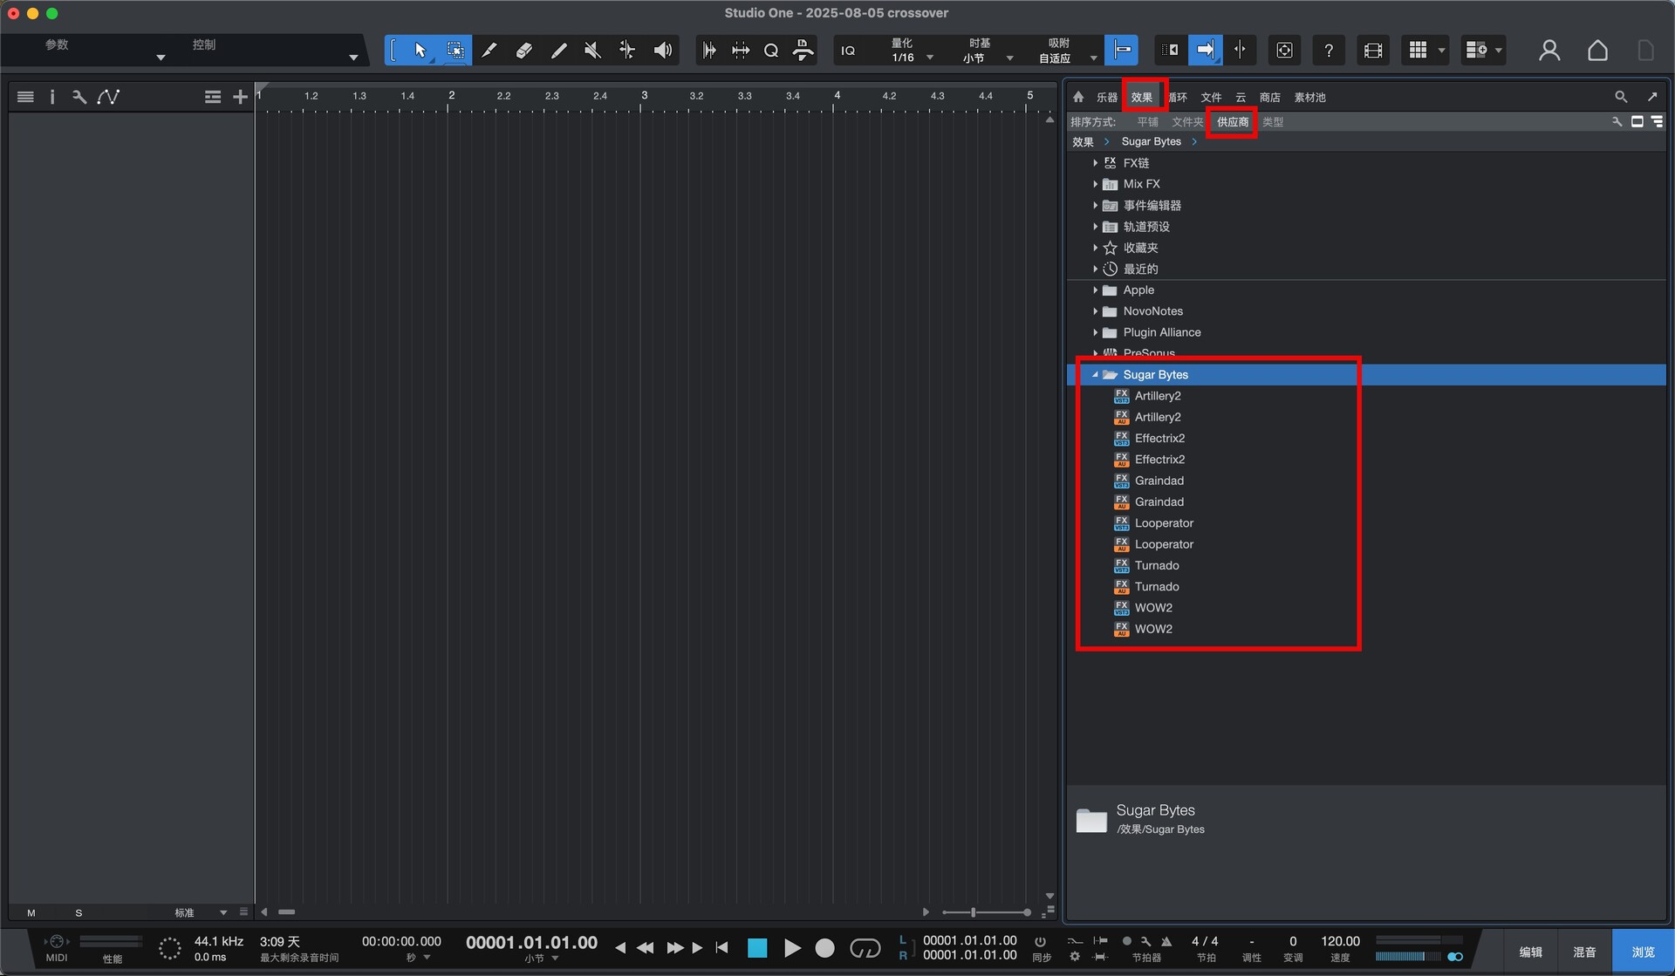1675x976 pixels.
Task: Detach the browser with arrow icon
Action: click(1652, 97)
